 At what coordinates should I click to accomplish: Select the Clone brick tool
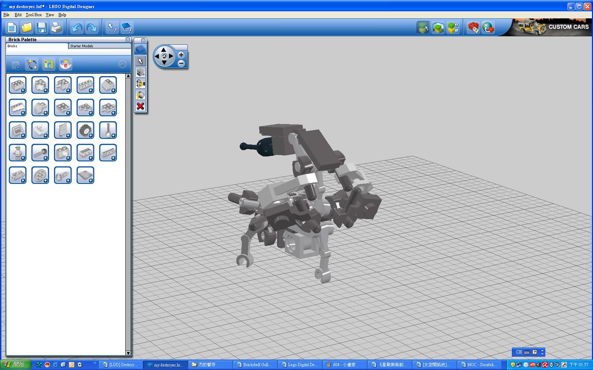tap(140, 73)
